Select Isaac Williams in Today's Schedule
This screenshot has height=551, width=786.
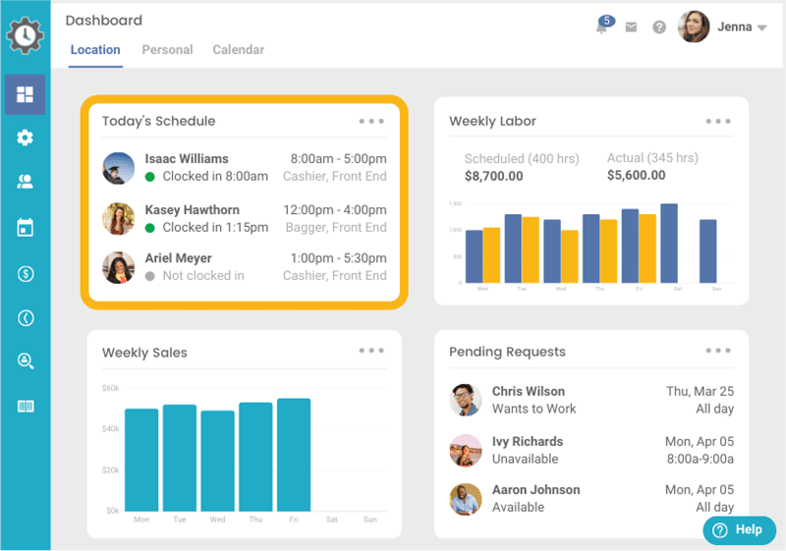(187, 159)
